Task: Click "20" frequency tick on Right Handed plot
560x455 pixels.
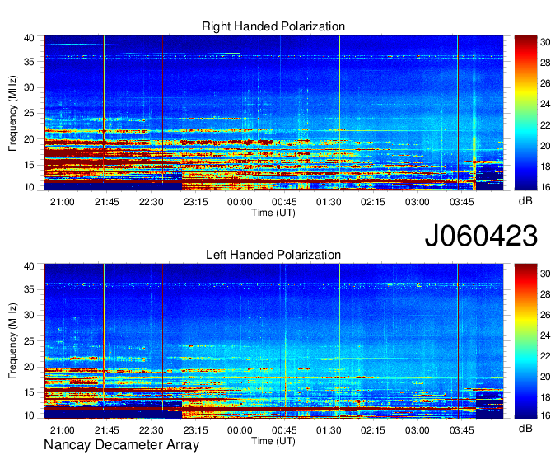Action: pos(29,139)
